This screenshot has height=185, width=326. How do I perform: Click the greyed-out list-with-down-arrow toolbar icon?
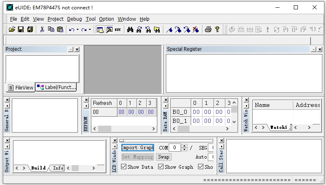pyautogui.click(x=259, y=29)
